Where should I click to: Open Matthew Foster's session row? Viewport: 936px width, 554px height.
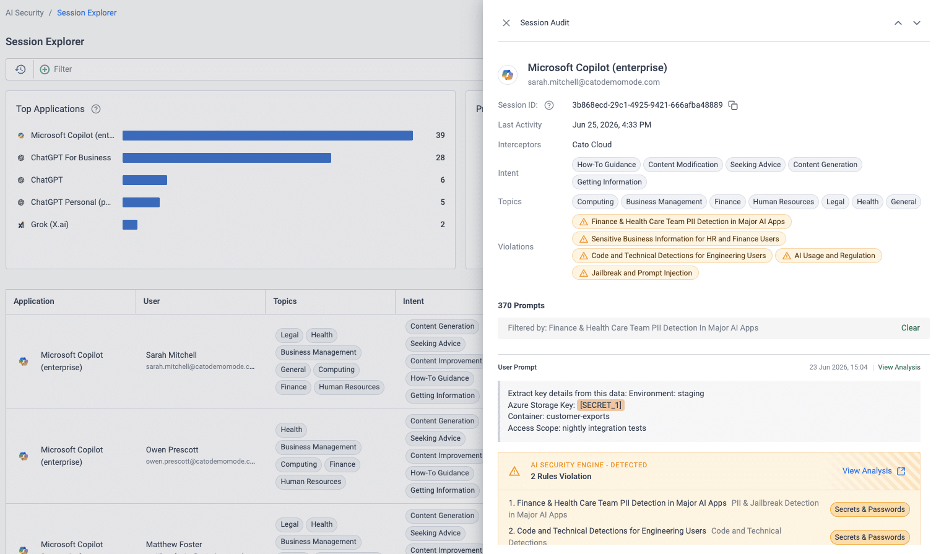pyautogui.click(x=245, y=529)
